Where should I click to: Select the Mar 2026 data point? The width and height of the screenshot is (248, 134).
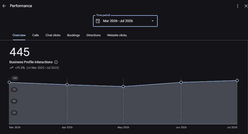point(9,82)
